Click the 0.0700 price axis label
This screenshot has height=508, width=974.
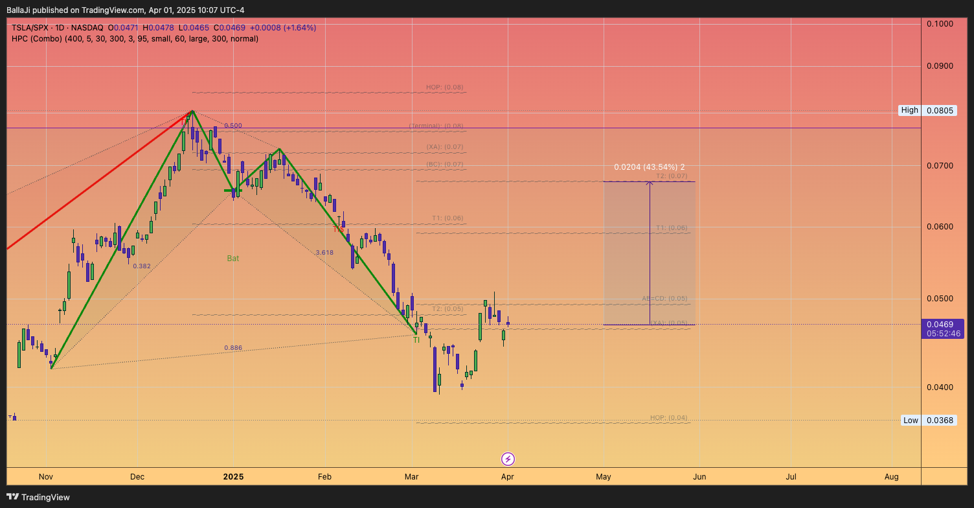click(940, 166)
